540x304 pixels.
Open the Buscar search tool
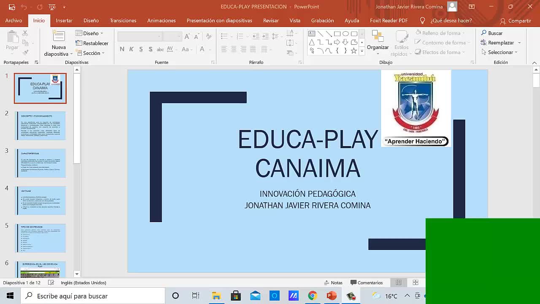click(492, 33)
